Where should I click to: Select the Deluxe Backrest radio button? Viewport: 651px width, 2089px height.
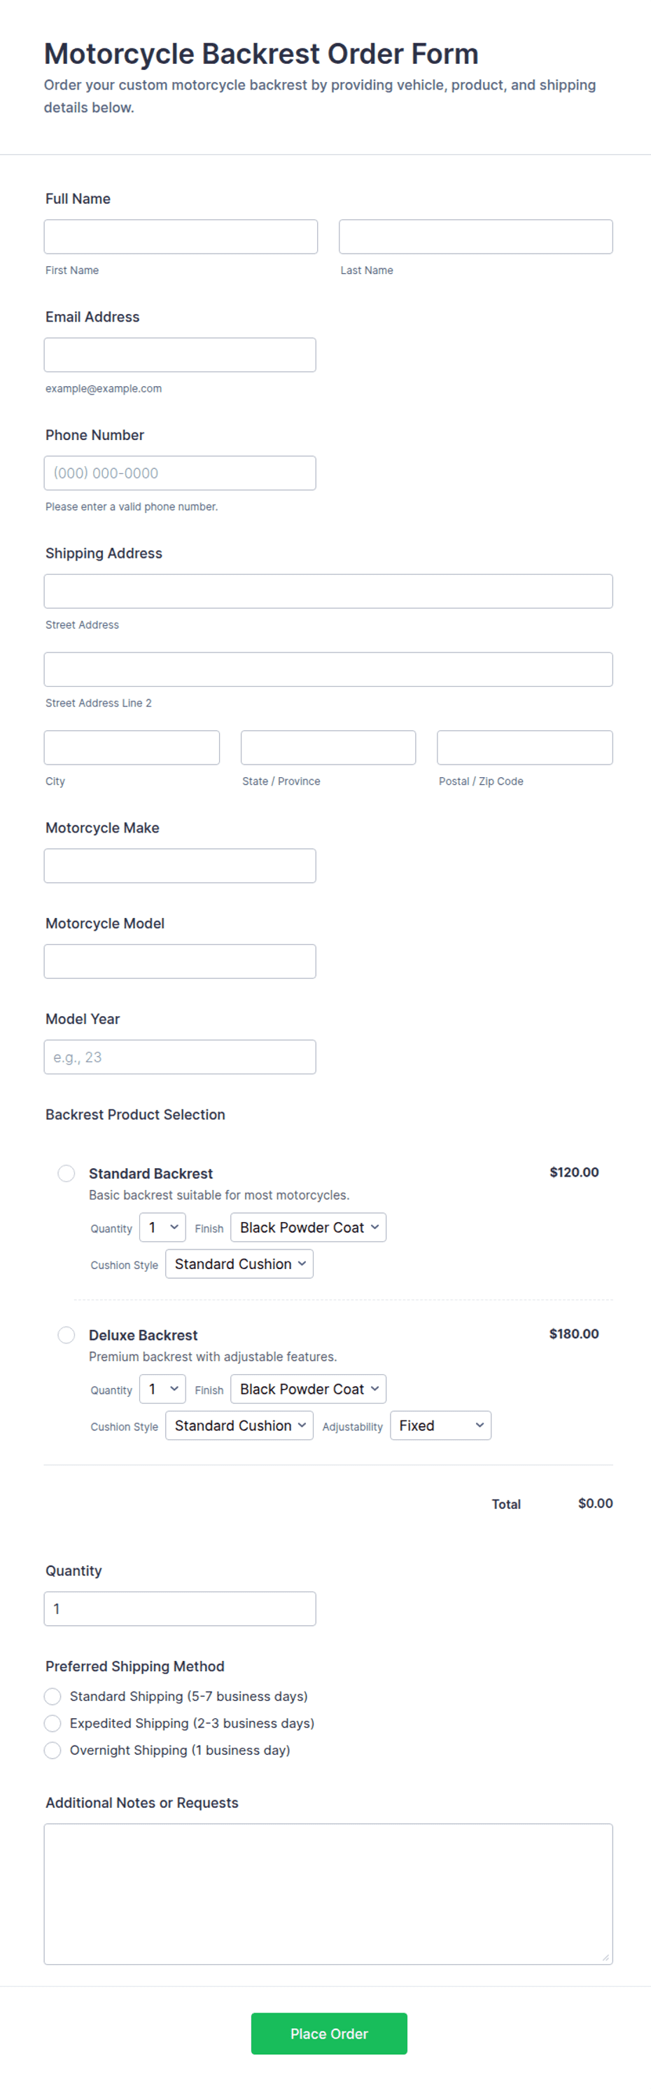click(66, 1335)
